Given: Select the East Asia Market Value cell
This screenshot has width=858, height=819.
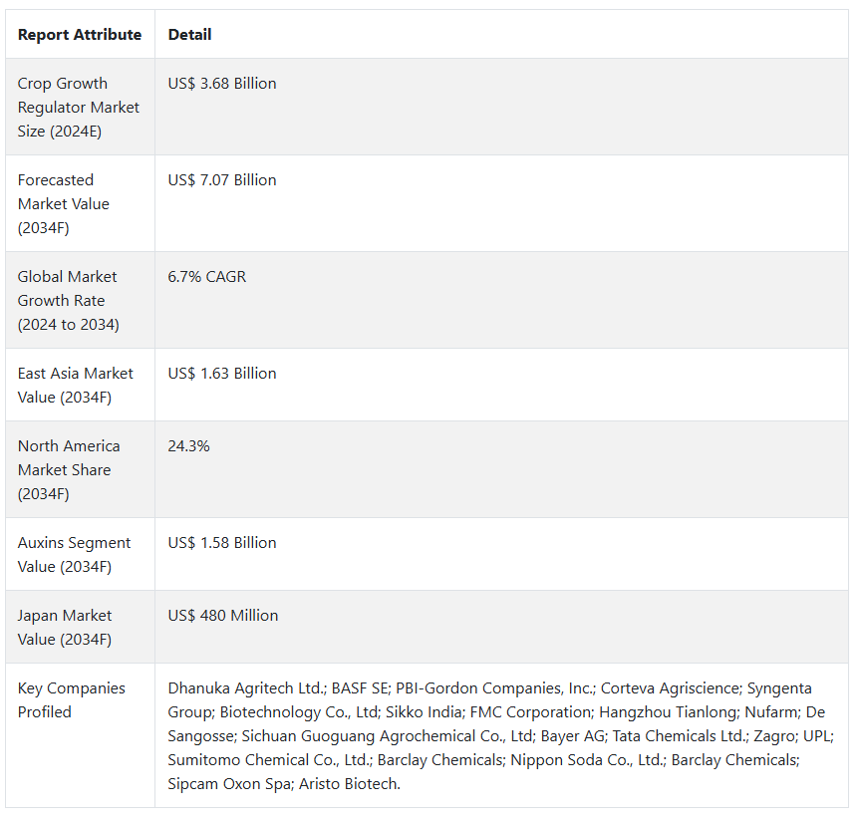Looking at the screenshot, I should coord(75,385).
